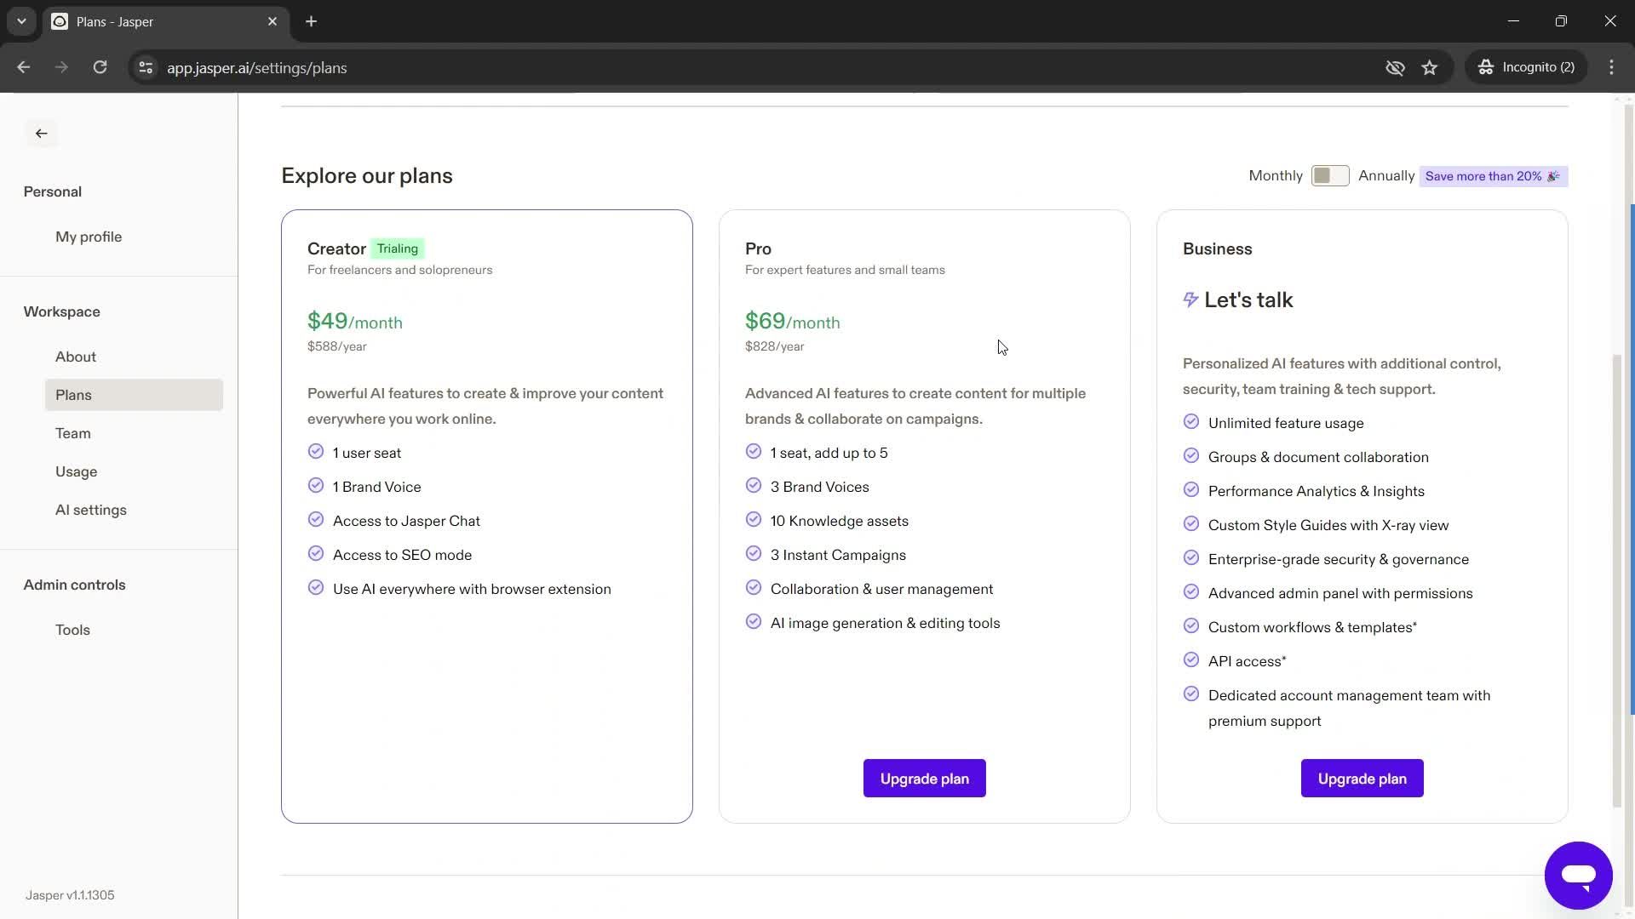The height and width of the screenshot is (919, 1635).
Task: Click the Usage workspace settings icon
Action: 77,471
